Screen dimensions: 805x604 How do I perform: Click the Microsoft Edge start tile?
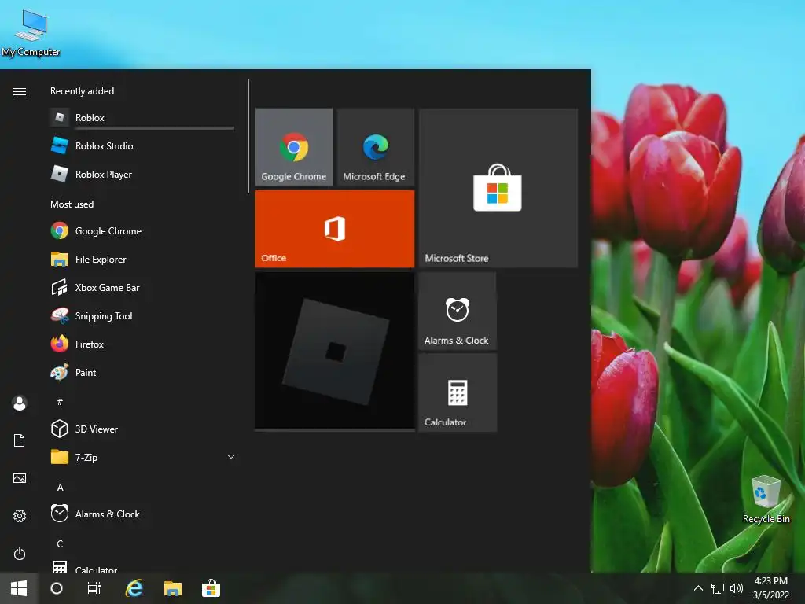pos(375,147)
